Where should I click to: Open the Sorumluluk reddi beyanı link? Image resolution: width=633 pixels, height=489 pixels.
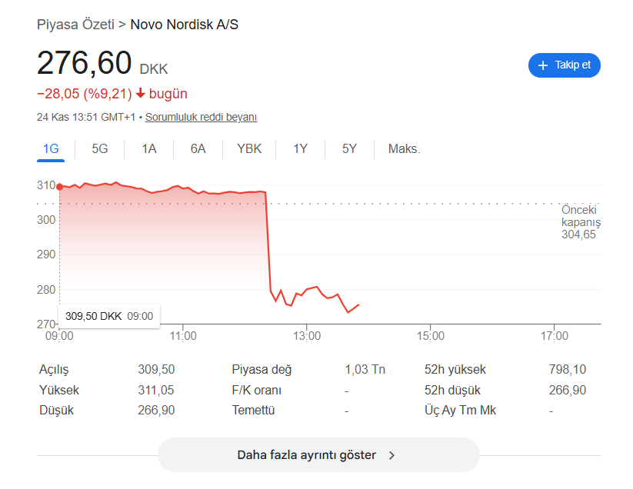[x=201, y=118]
